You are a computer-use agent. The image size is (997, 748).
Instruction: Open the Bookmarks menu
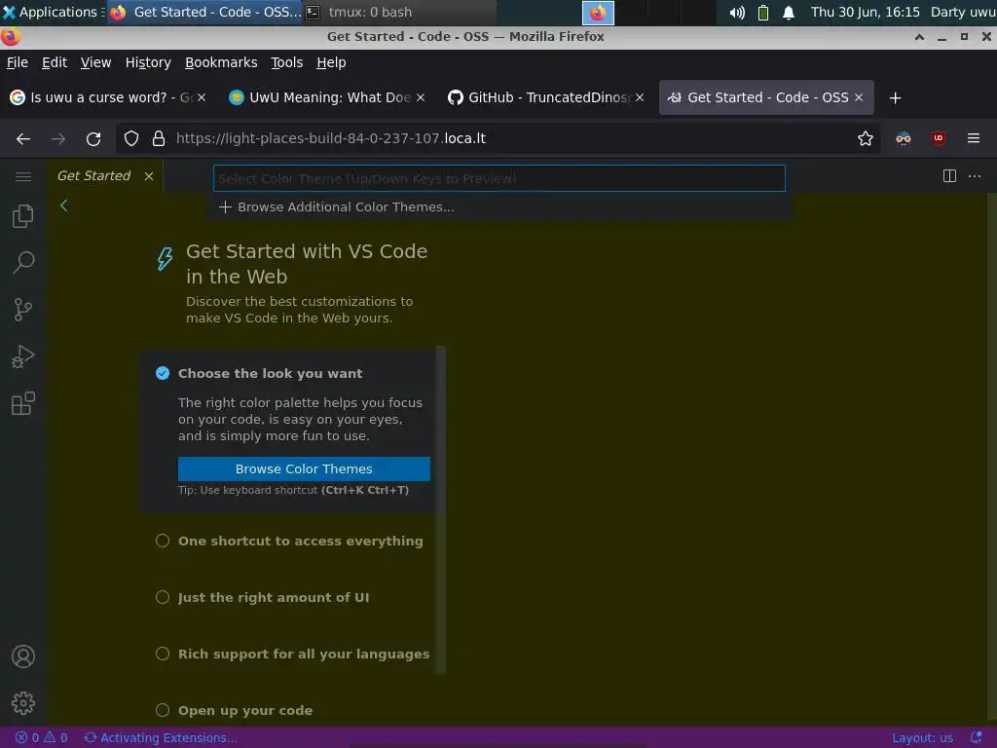pyautogui.click(x=221, y=62)
